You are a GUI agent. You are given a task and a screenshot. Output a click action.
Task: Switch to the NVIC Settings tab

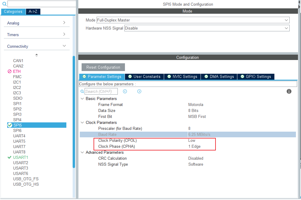(x=182, y=77)
